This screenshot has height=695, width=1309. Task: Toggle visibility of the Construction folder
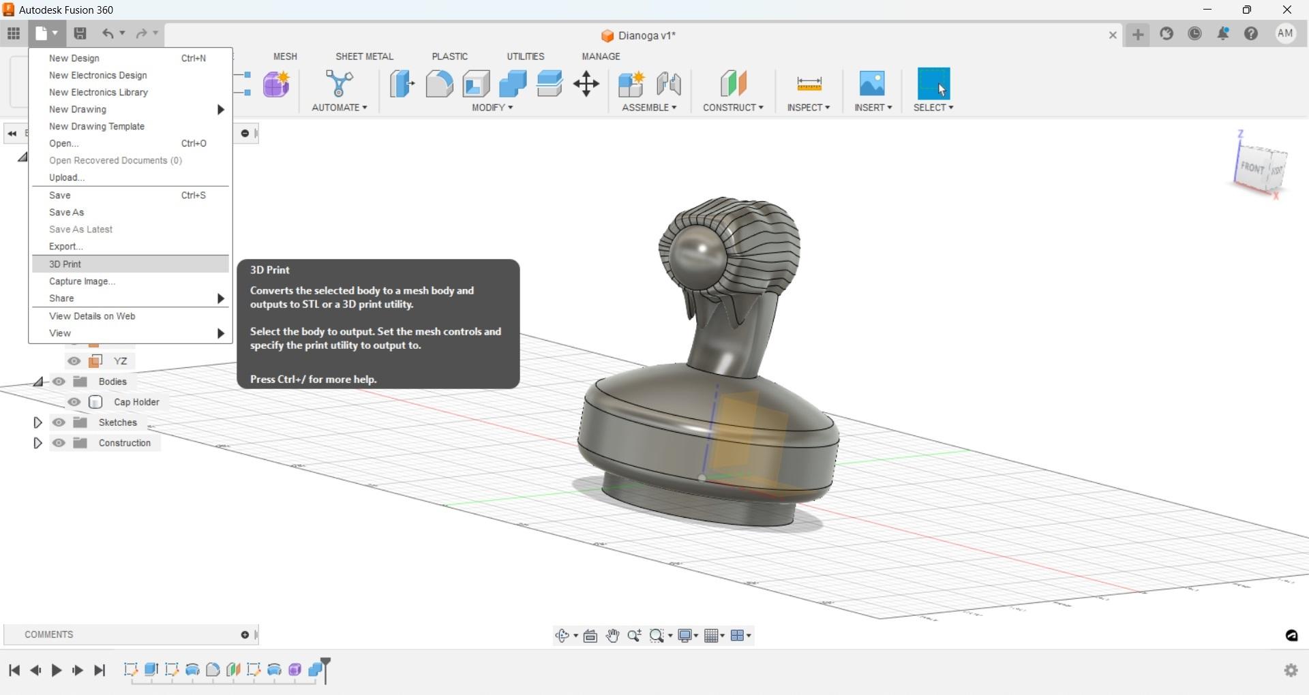tap(59, 443)
